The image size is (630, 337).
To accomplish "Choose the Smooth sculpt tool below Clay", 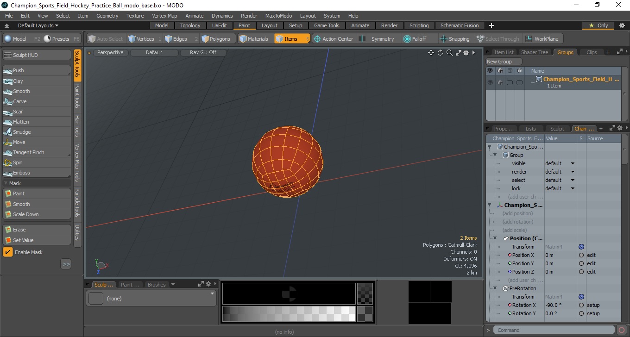I will [x=37, y=91].
